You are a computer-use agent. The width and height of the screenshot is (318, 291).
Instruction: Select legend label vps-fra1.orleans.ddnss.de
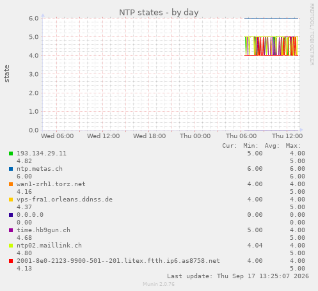[65, 200]
